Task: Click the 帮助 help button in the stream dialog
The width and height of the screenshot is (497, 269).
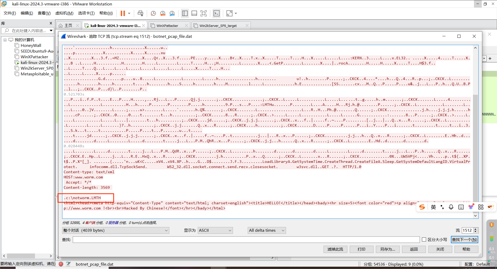Action: click(x=466, y=249)
